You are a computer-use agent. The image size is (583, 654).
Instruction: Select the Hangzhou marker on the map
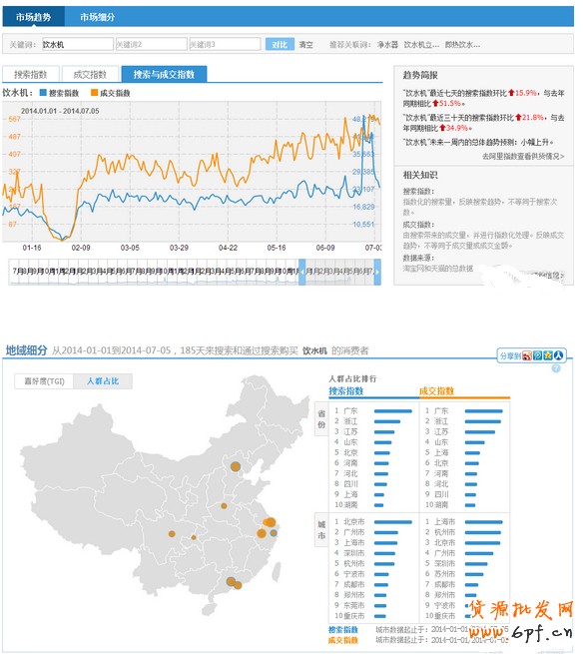click(262, 533)
